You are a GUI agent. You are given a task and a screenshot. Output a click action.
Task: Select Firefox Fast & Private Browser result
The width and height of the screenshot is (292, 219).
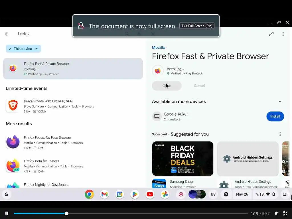[73, 68]
